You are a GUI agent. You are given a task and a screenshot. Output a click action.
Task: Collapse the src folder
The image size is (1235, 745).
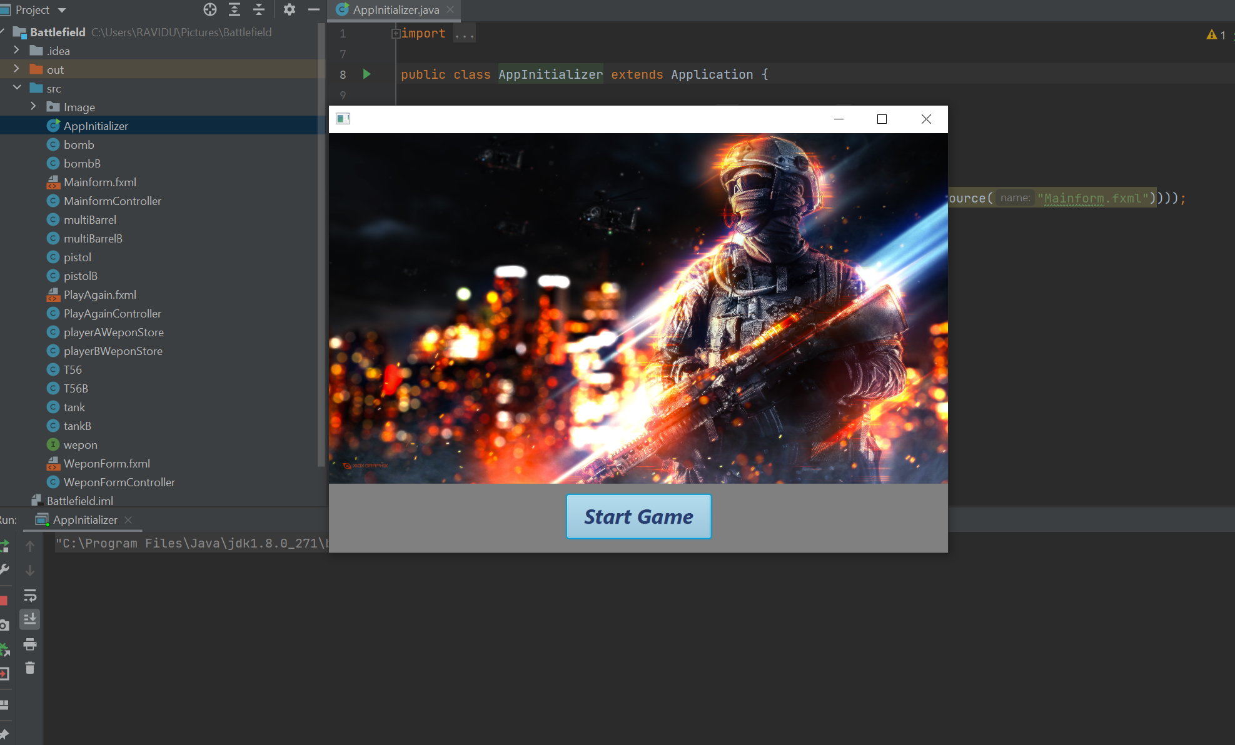pyautogui.click(x=18, y=88)
